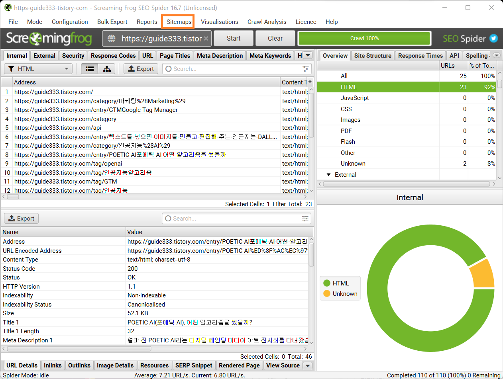
Task: Click the globe icon in URL bar
Action: click(x=112, y=39)
